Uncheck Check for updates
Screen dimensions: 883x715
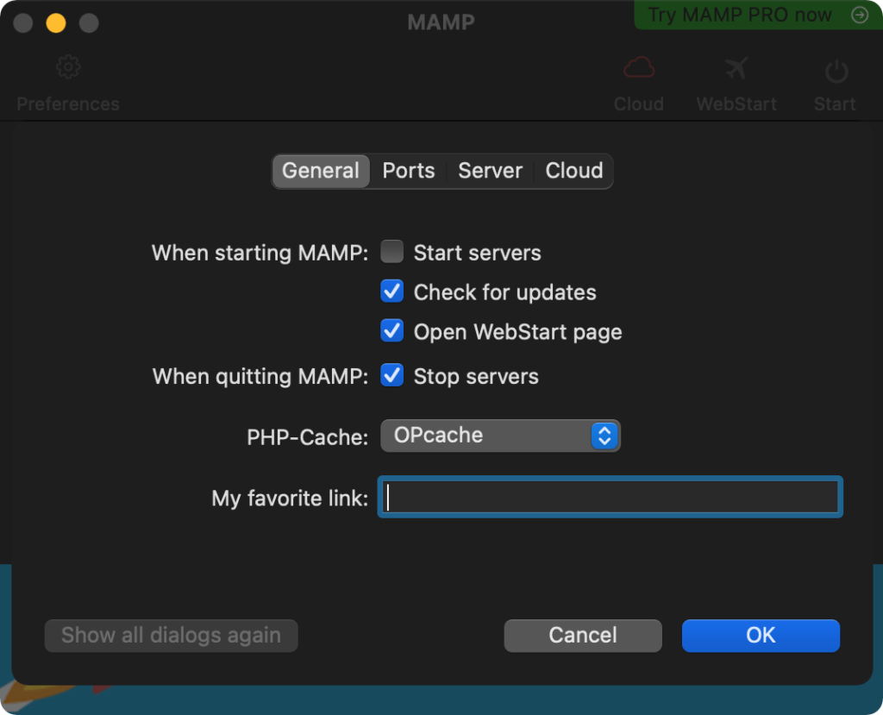pyautogui.click(x=392, y=292)
